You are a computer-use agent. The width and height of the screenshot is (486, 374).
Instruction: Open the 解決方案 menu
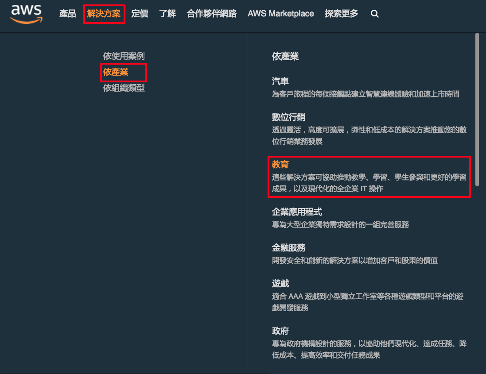[x=104, y=14]
